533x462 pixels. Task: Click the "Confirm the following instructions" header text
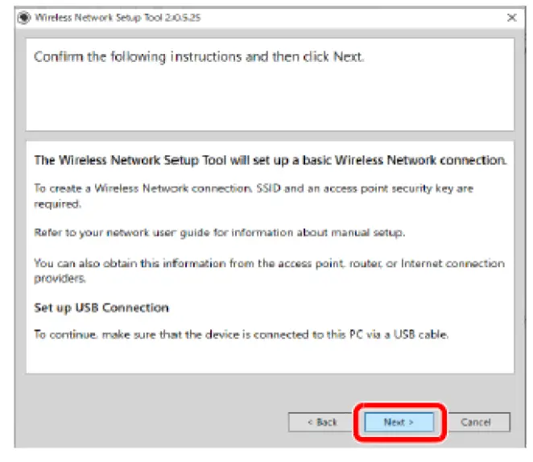coord(199,58)
